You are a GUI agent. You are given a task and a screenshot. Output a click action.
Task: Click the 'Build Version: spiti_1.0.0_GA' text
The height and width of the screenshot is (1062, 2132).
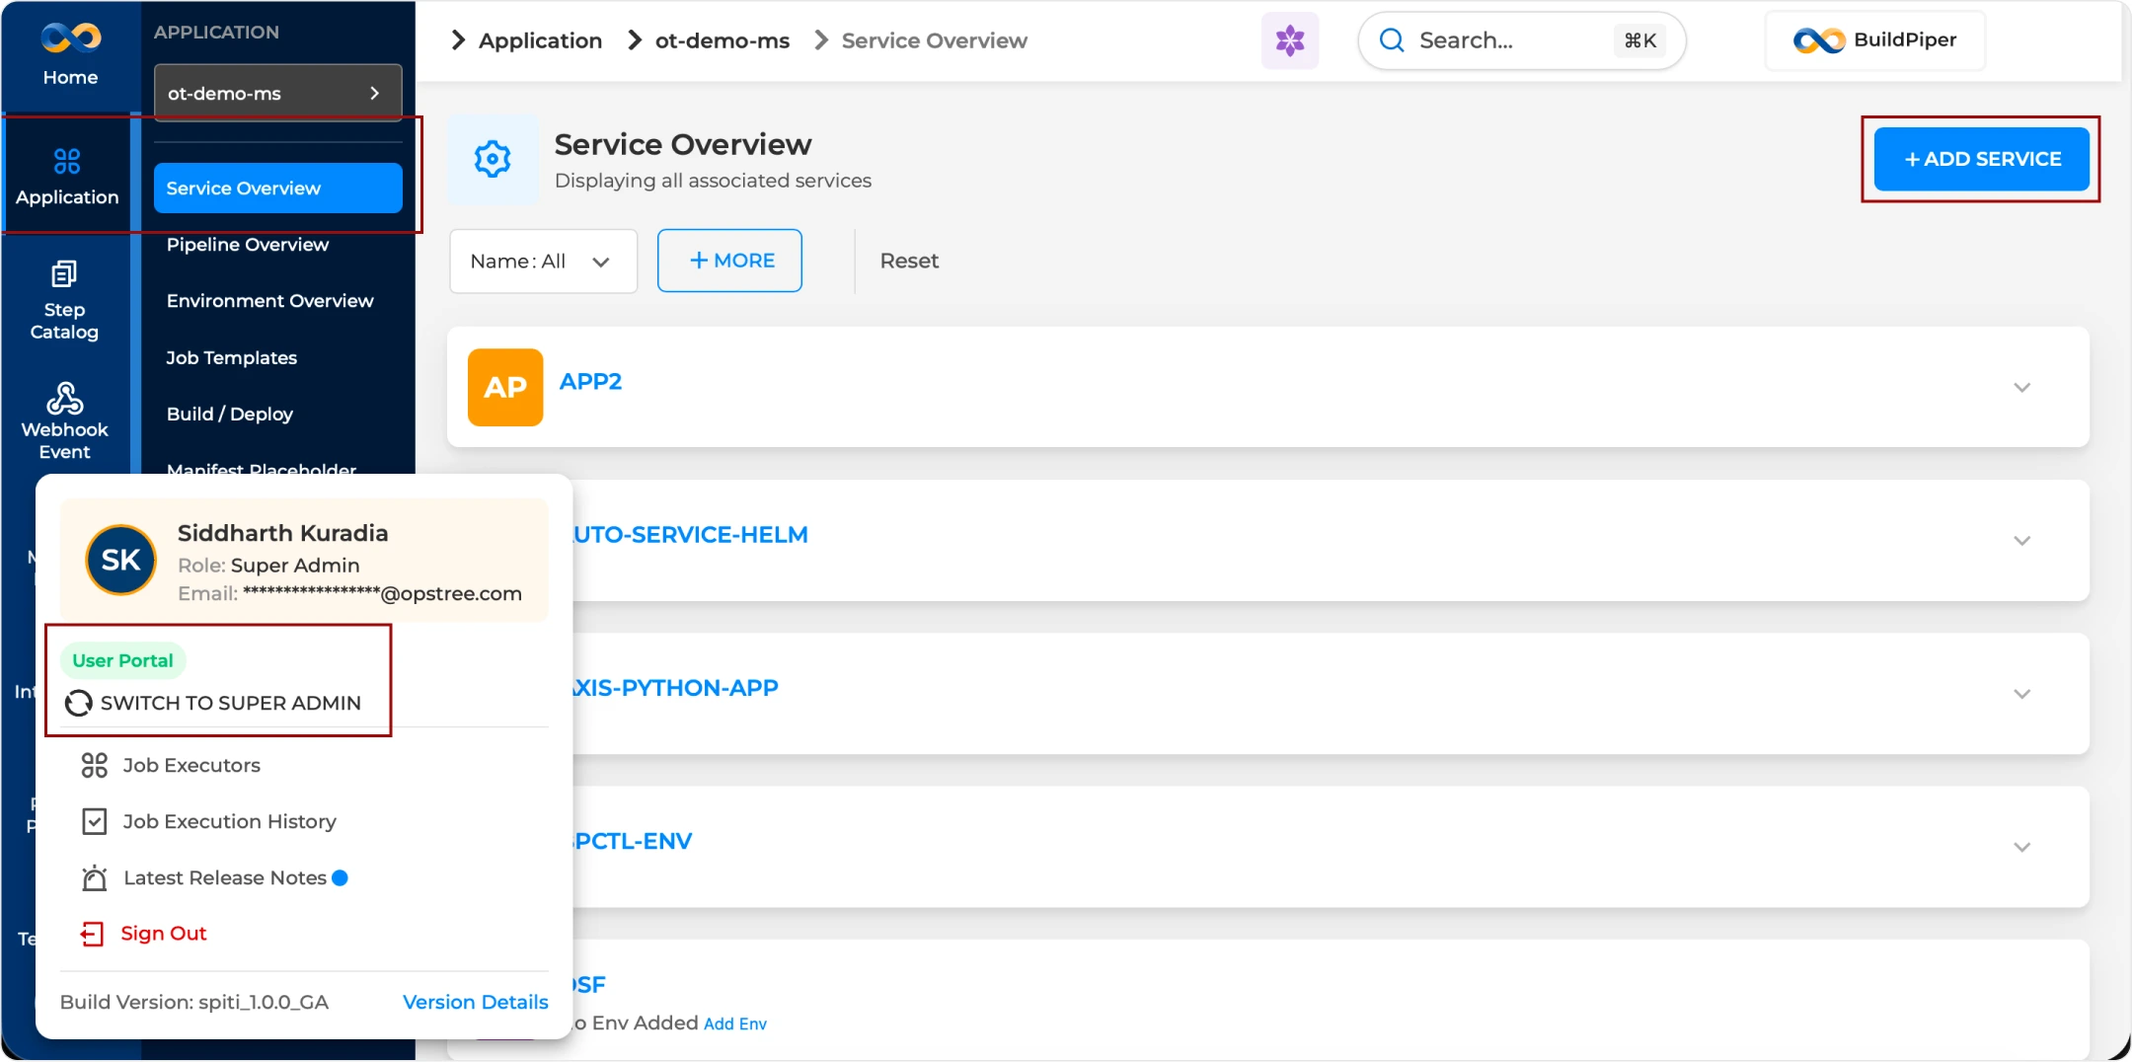[193, 1002]
